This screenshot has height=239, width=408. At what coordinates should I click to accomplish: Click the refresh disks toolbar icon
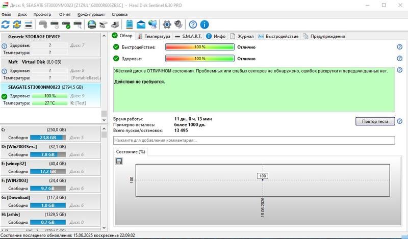6,24
